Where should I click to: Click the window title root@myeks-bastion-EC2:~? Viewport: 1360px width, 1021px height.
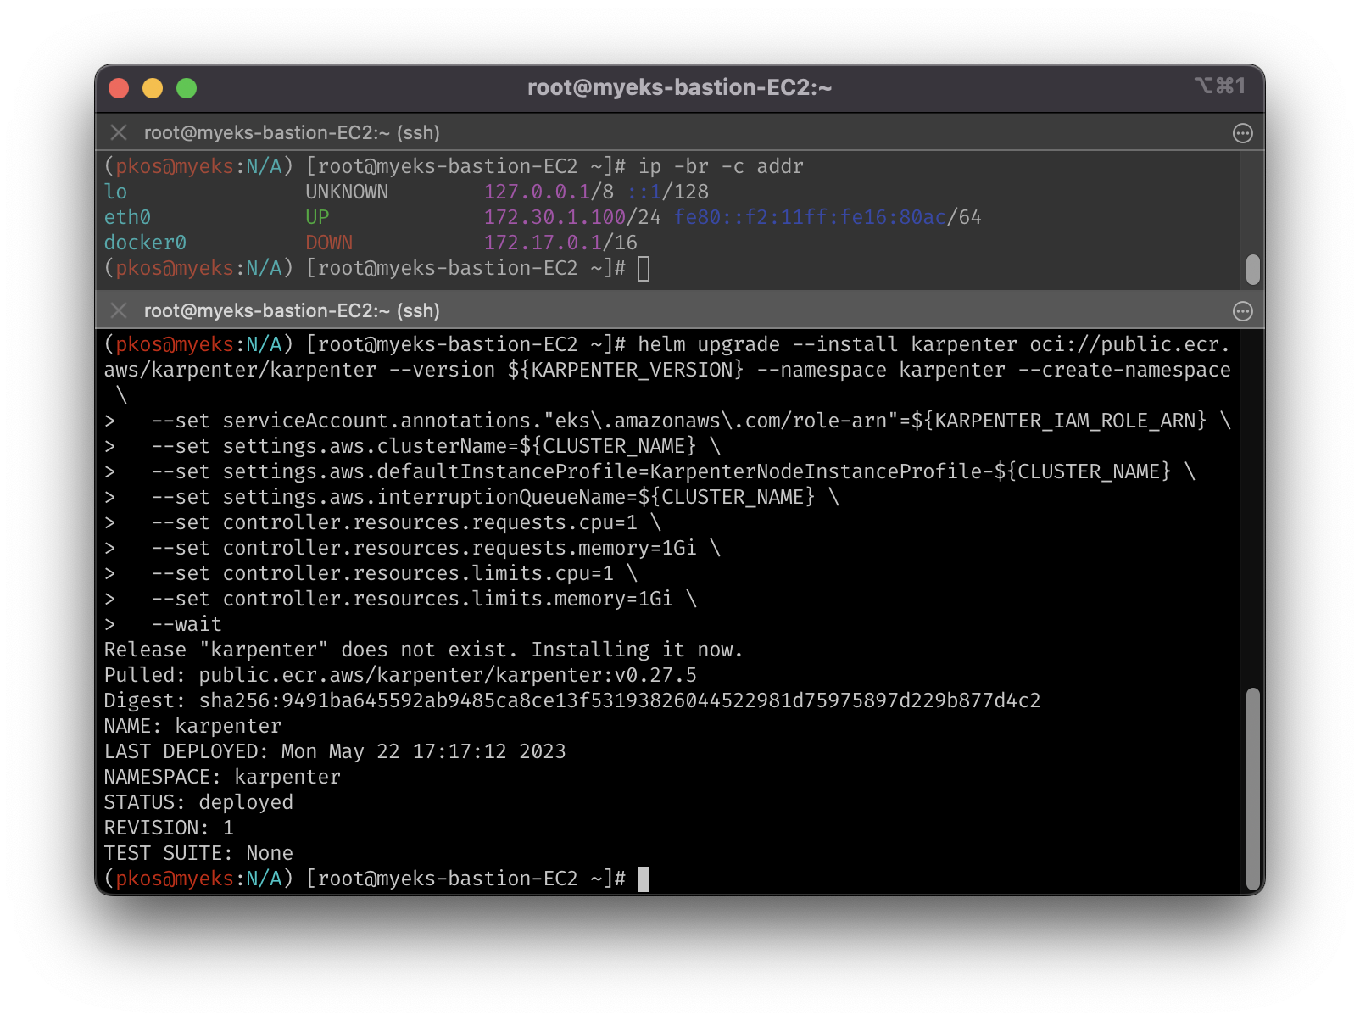[680, 87]
